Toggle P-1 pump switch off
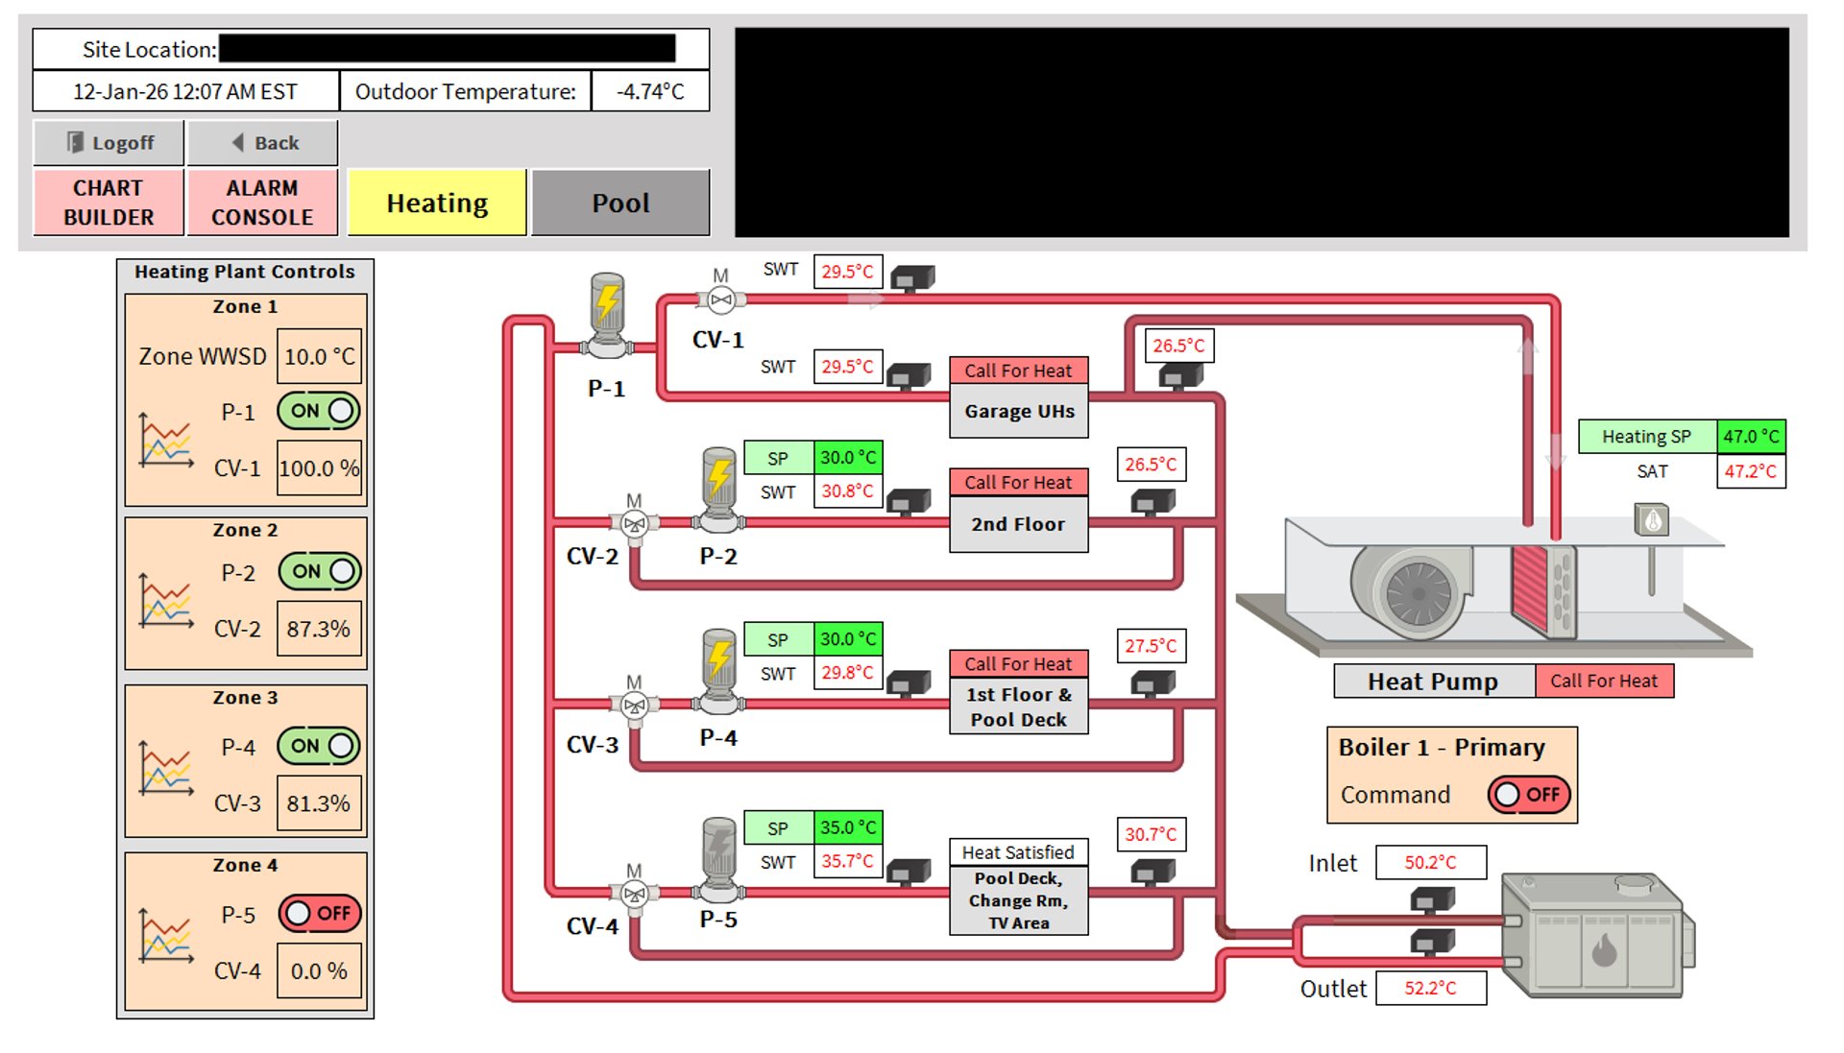 [x=319, y=411]
